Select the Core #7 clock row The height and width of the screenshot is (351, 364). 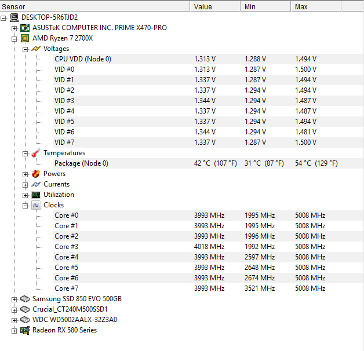point(209,288)
